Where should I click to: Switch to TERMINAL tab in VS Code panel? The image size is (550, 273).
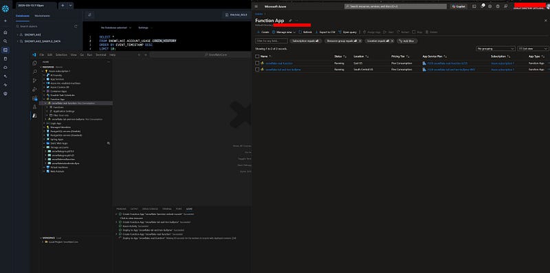(x=167, y=209)
